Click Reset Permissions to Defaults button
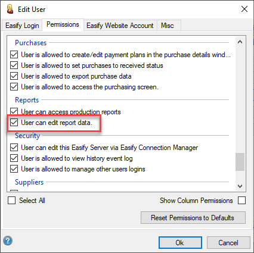The image size is (254, 253). [x=193, y=218]
